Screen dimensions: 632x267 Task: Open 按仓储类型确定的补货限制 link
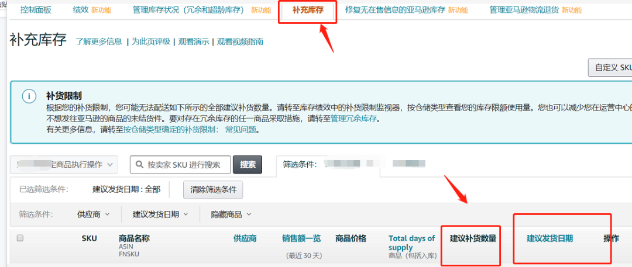pos(170,130)
